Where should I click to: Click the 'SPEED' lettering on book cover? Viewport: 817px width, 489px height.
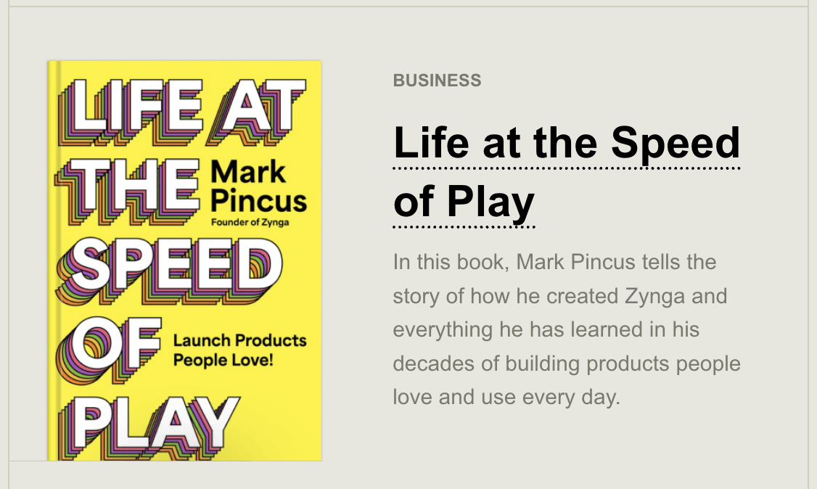169,271
